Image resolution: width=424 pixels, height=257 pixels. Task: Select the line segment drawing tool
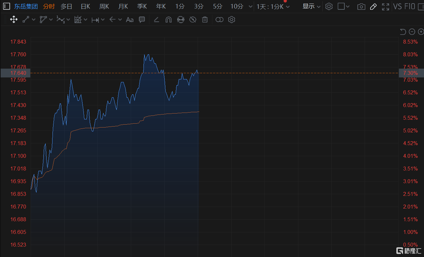pyautogui.click(x=26, y=20)
